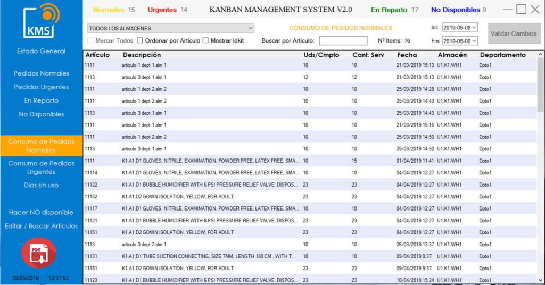Focus the Buscar por Artículo field
The width and height of the screenshot is (545, 285).
pos(343,40)
